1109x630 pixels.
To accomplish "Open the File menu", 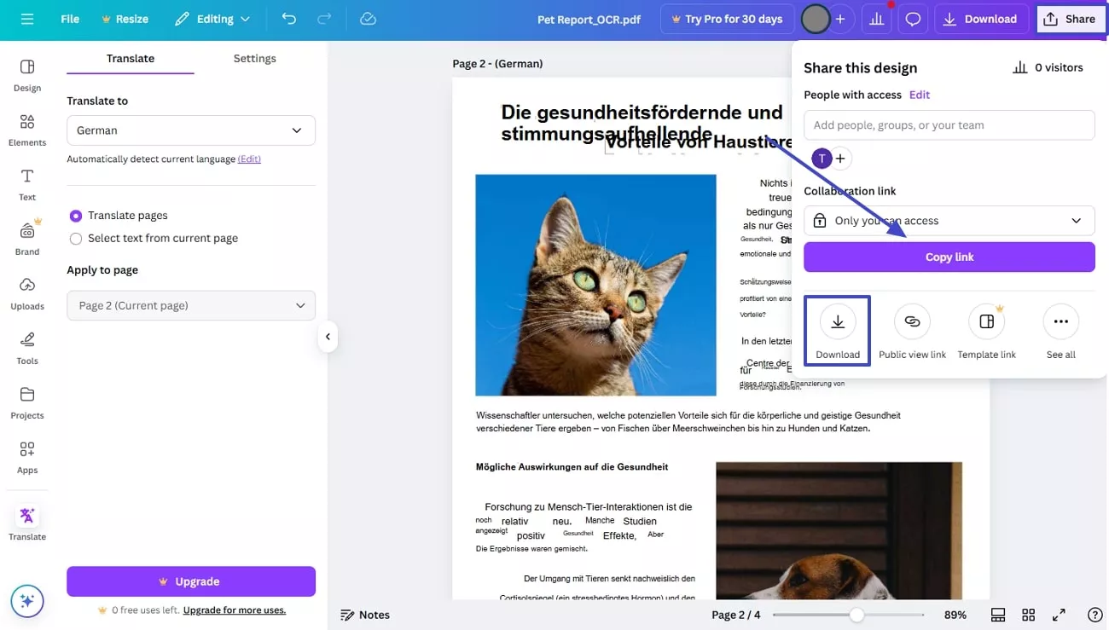I will (x=69, y=18).
